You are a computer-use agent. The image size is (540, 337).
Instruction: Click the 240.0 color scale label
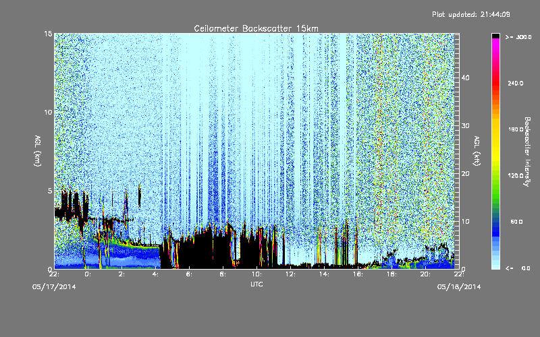516,83
